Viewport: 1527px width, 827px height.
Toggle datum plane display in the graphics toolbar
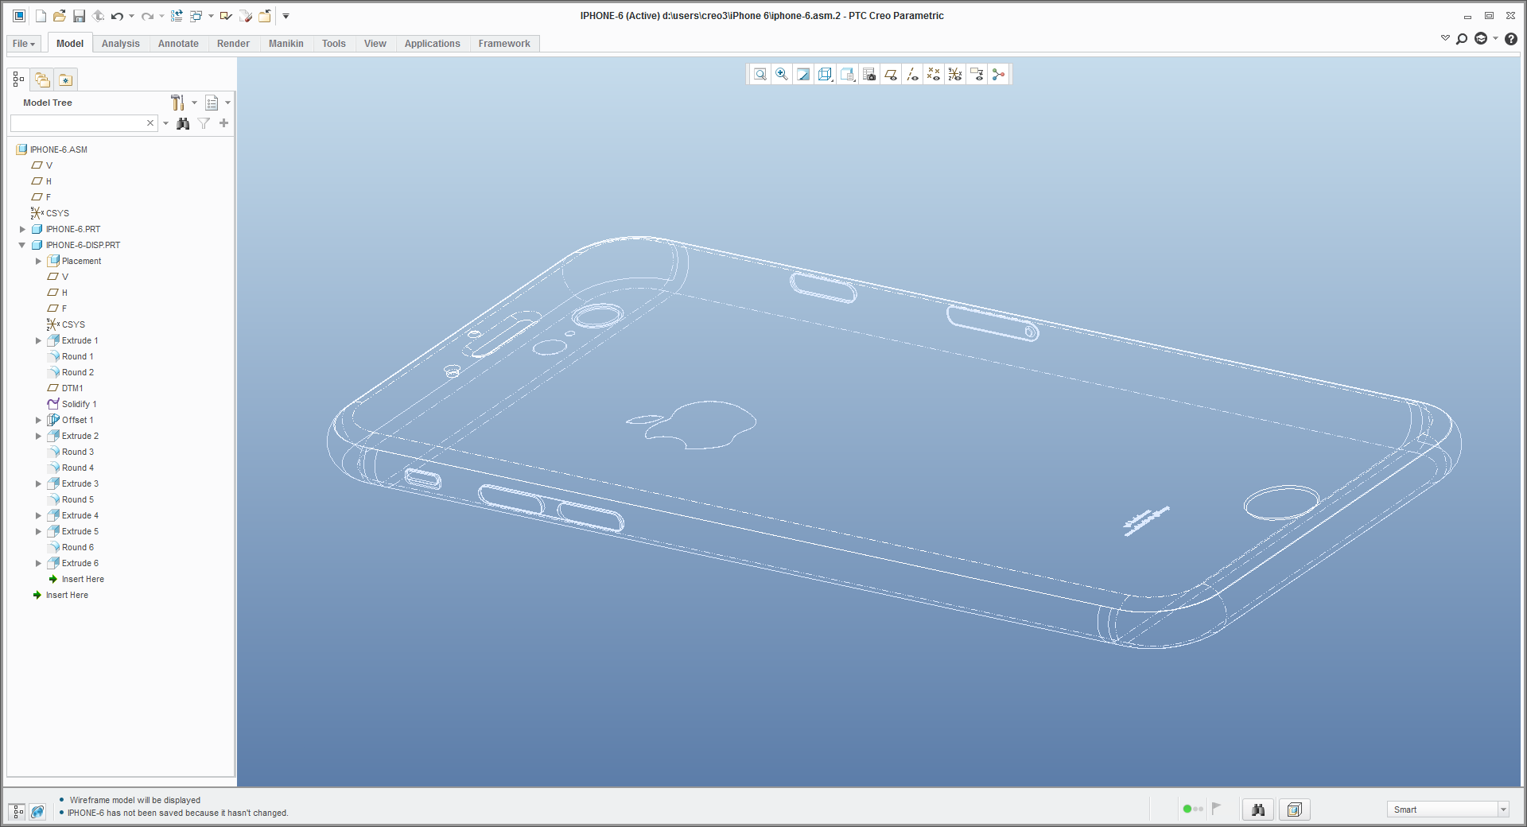pyautogui.click(x=890, y=74)
